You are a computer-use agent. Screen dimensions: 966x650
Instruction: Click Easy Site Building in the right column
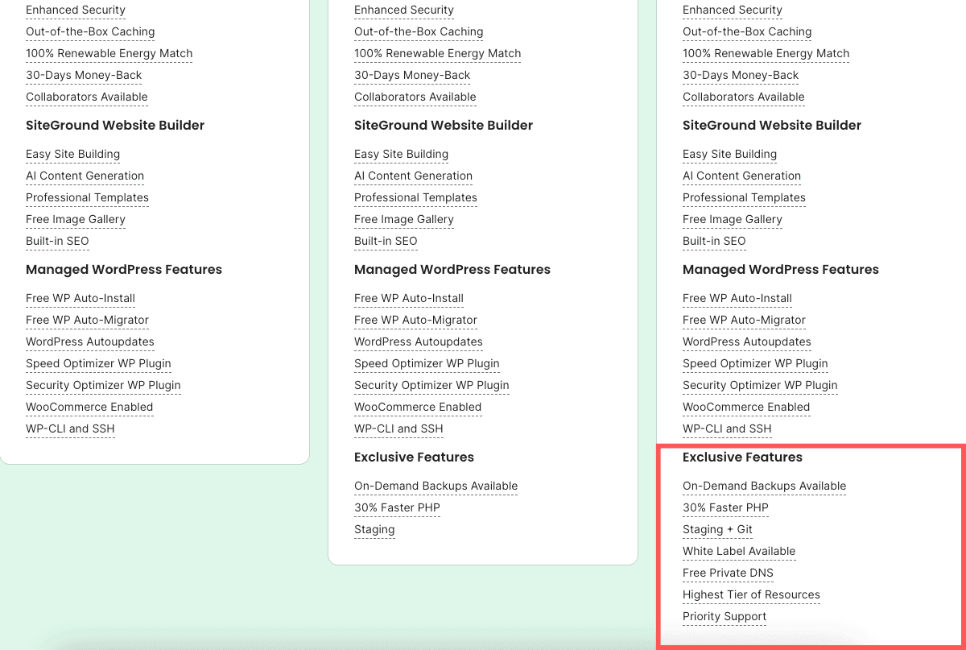(729, 155)
